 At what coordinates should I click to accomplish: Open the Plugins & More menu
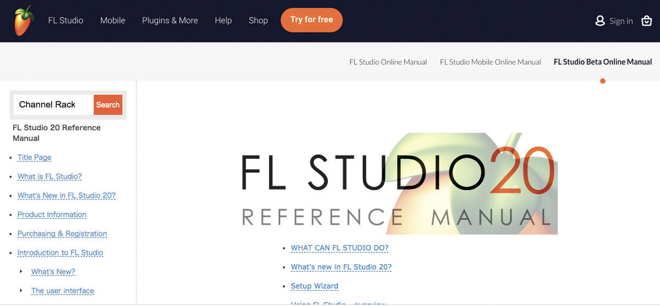(x=170, y=20)
